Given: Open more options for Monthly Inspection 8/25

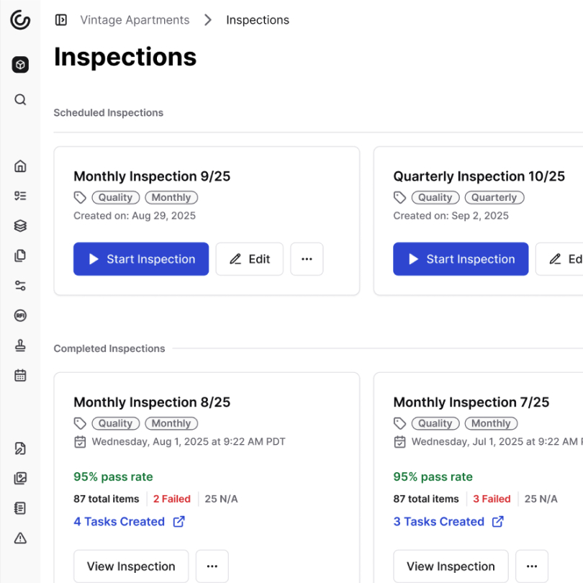Looking at the screenshot, I should [x=212, y=566].
